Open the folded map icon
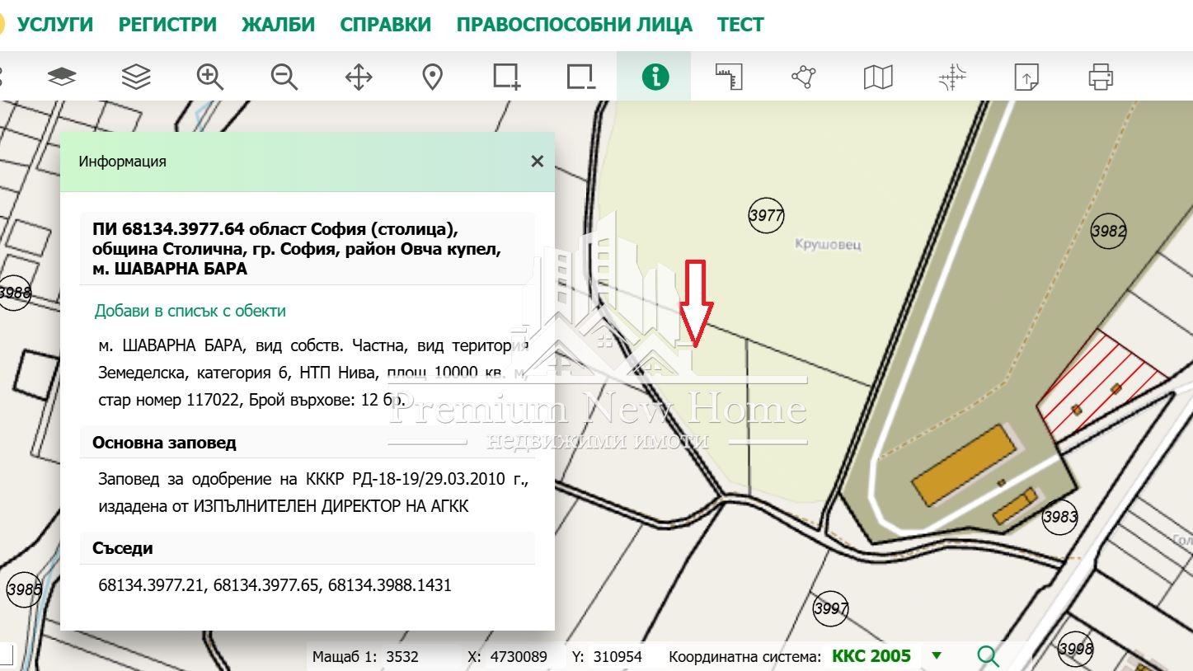1193x671 pixels. pos(878,77)
